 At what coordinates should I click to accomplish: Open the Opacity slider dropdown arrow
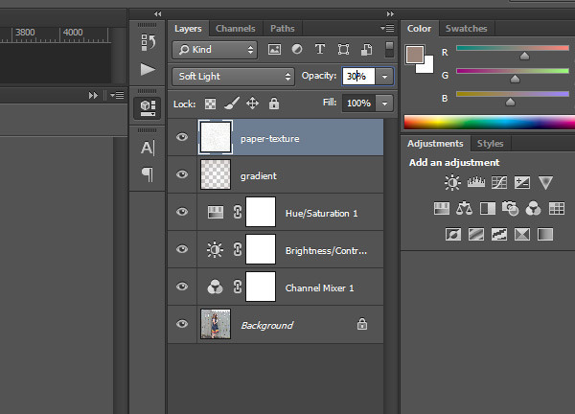point(384,76)
